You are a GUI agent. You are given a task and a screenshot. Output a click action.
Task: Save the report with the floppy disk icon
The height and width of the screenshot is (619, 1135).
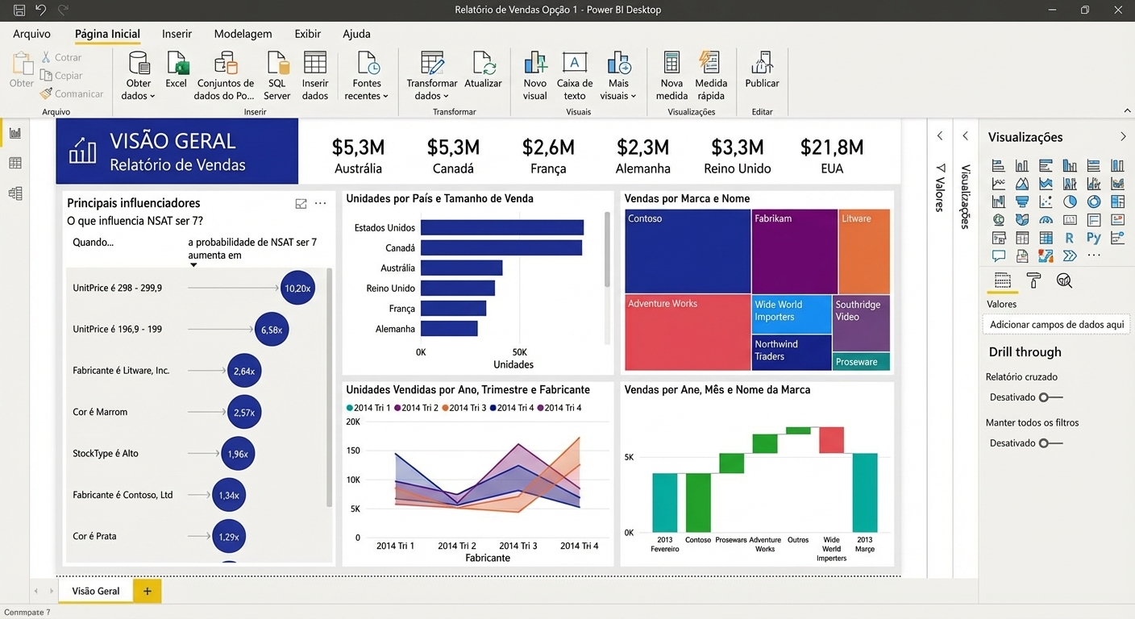coord(19,10)
